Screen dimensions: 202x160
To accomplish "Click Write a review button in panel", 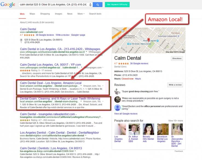I will click(x=175, y=85).
